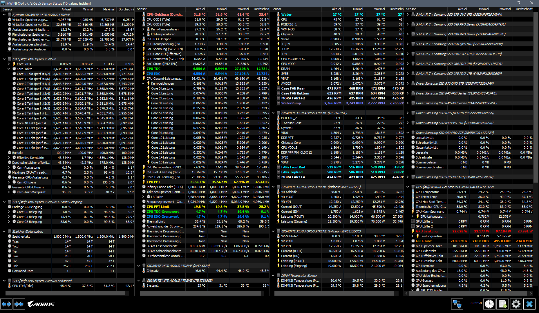This screenshot has width=539, height=313.
Task: Expand the L3-Temperaturen row
Action: coord(143,34)
